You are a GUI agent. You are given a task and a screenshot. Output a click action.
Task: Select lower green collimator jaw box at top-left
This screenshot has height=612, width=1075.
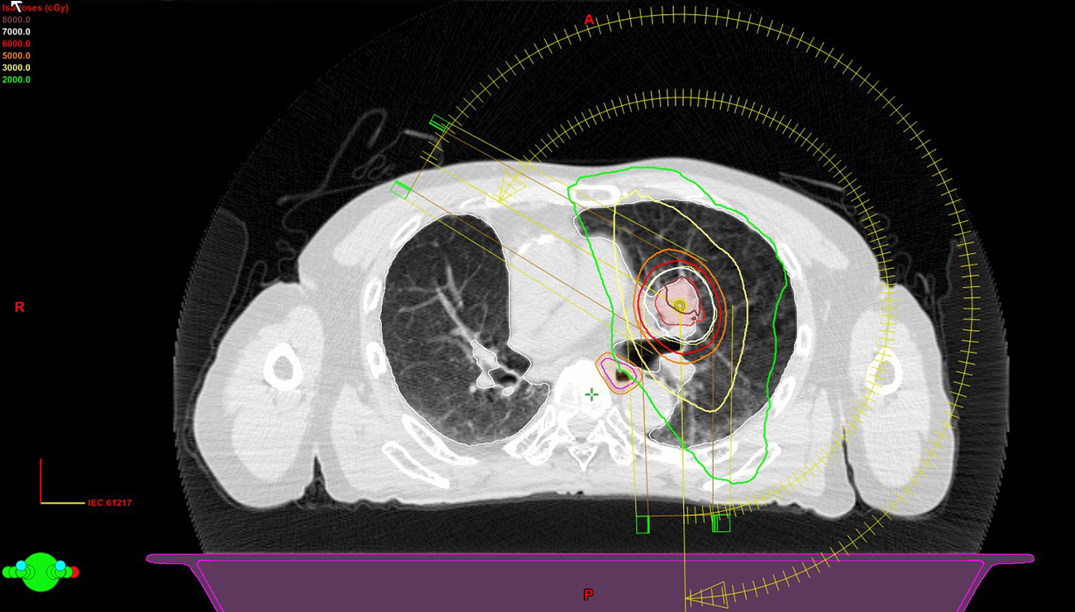pyautogui.click(x=400, y=190)
